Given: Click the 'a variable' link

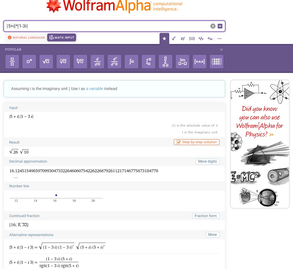Looking at the screenshot, I should point(95,89).
